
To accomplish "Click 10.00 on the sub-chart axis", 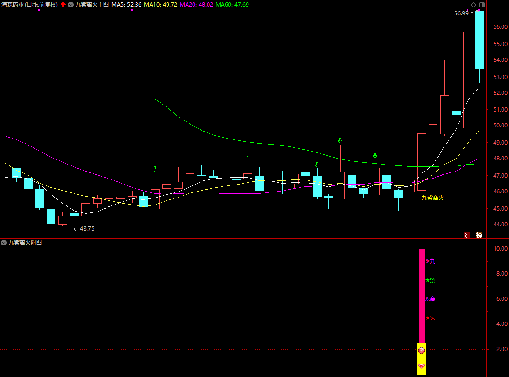I will [x=500, y=249].
